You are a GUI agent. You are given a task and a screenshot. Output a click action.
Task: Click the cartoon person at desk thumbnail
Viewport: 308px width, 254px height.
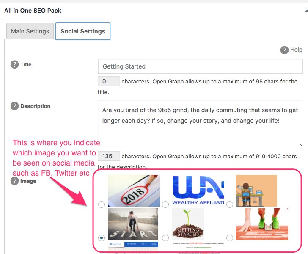pyautogui.click(x=256, y=190)
